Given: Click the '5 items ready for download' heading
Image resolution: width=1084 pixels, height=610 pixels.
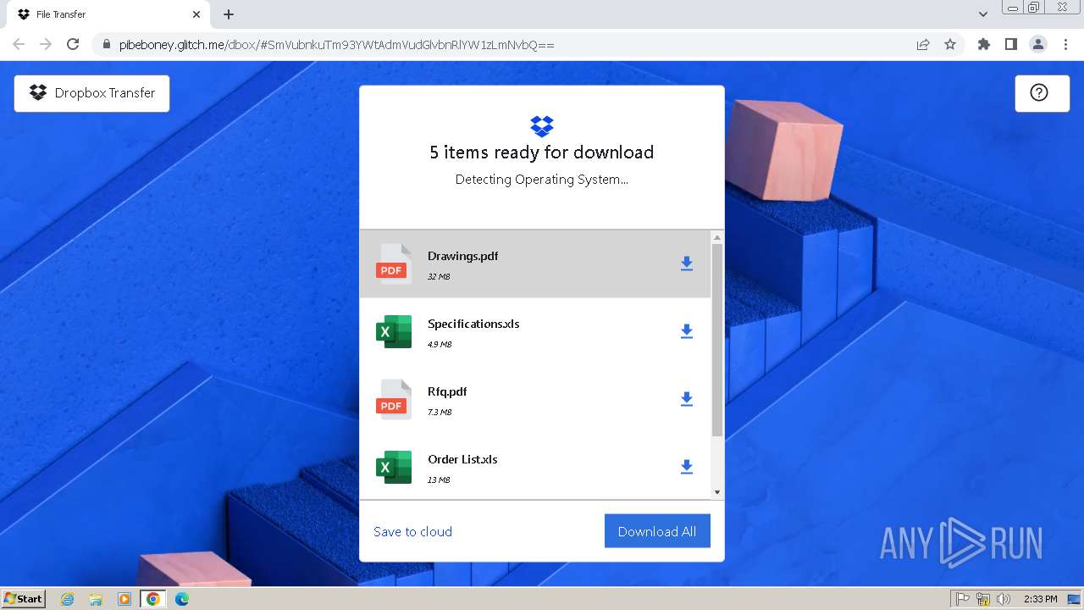Looking at the screenshot, I should point(542,152).
